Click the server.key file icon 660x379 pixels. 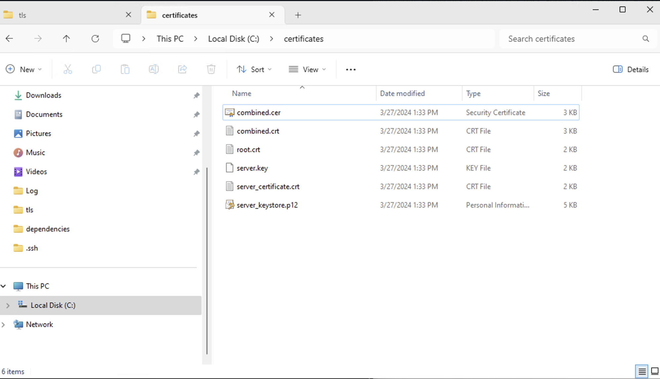[229, 168]
